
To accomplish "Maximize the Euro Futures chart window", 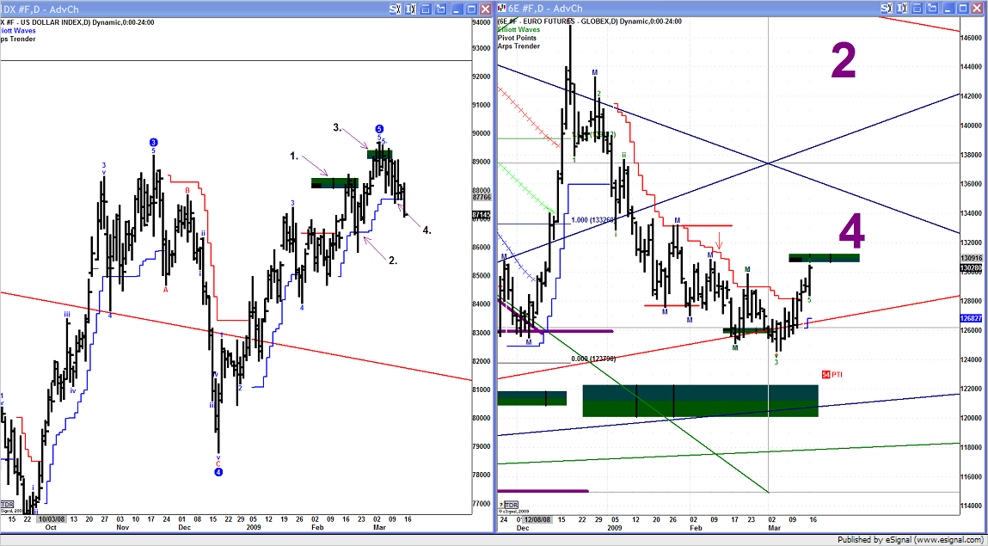I will (x=963, y=8).
